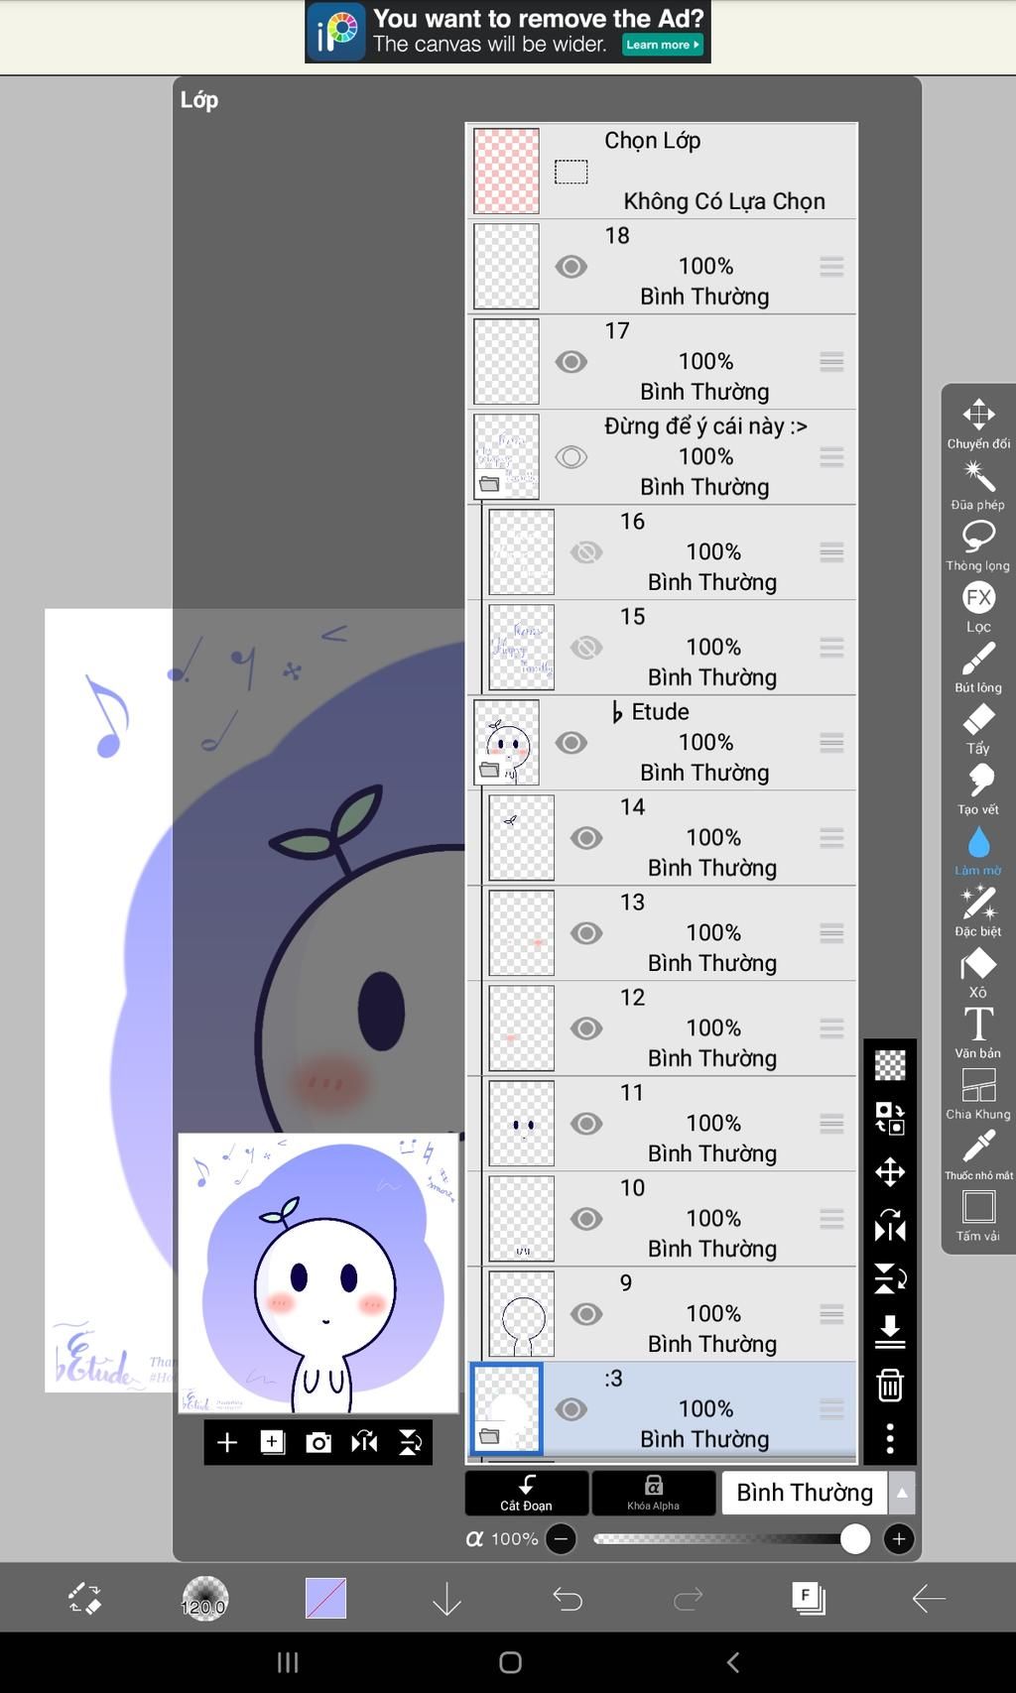Click the opacity slider handle
The height and width of the screenshot is (1693, 1016).
tap(855, 1538)
